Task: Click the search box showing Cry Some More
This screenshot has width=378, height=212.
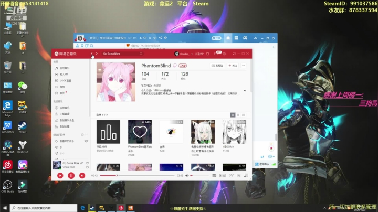Action: point(122,54)
